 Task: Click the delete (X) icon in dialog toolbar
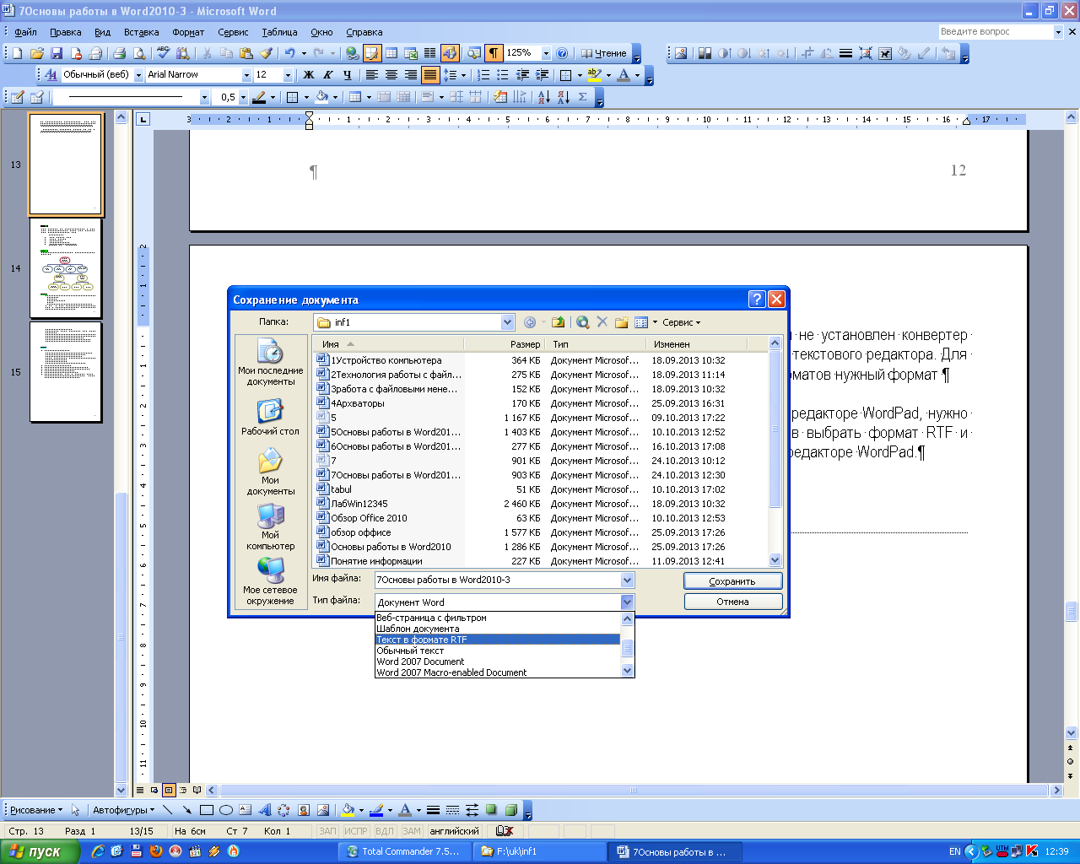[602, 322]
